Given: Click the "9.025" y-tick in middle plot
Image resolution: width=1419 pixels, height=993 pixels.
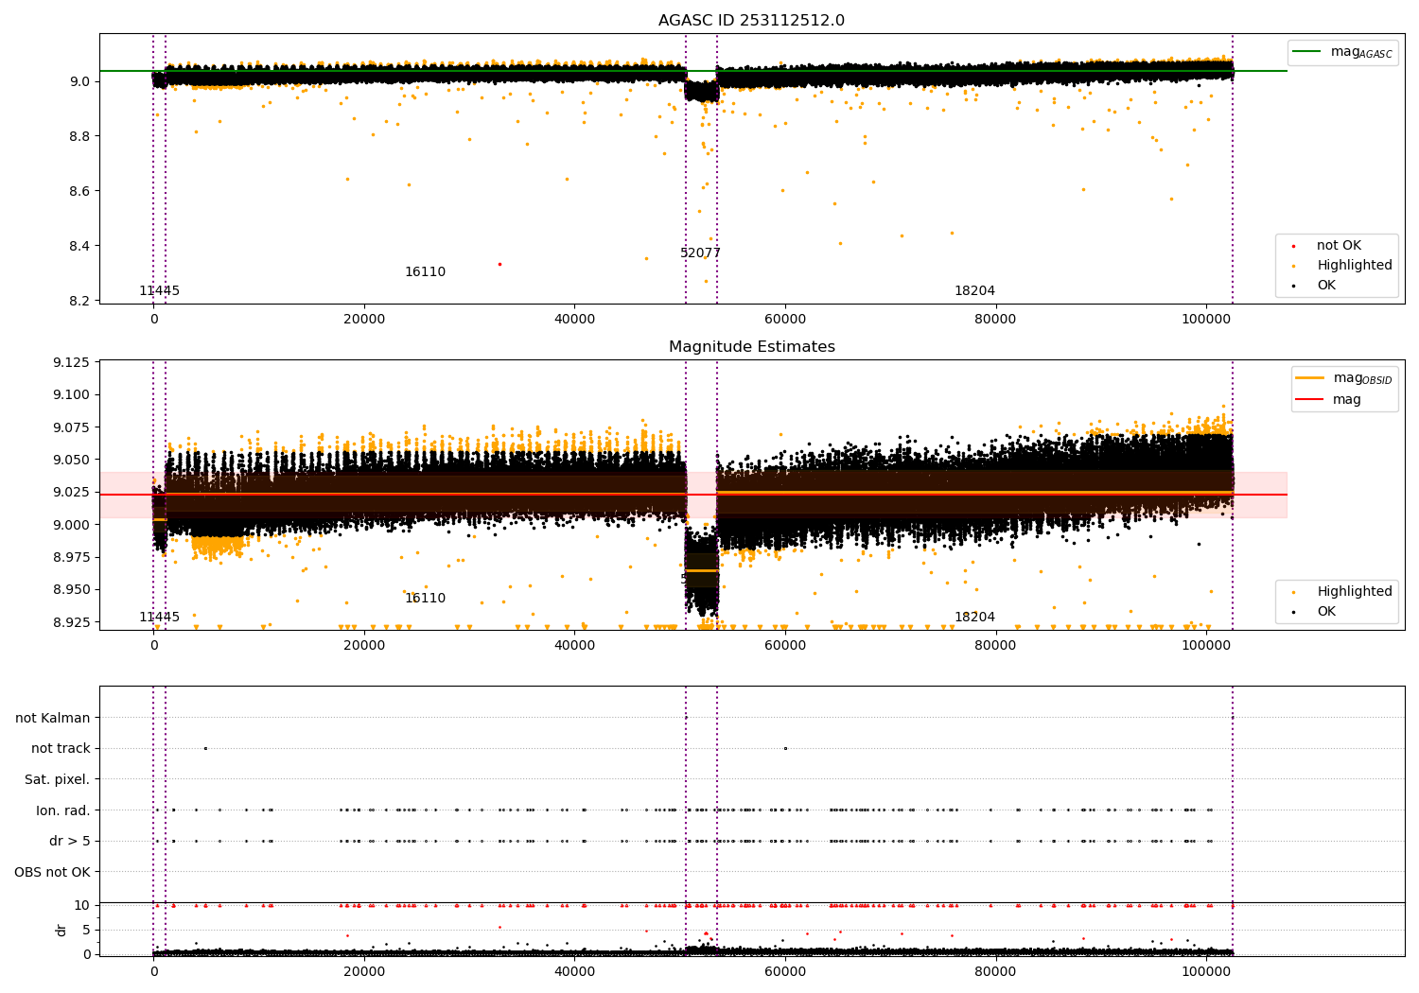Looking at the screenshot, I should click(x=74, y=493).
